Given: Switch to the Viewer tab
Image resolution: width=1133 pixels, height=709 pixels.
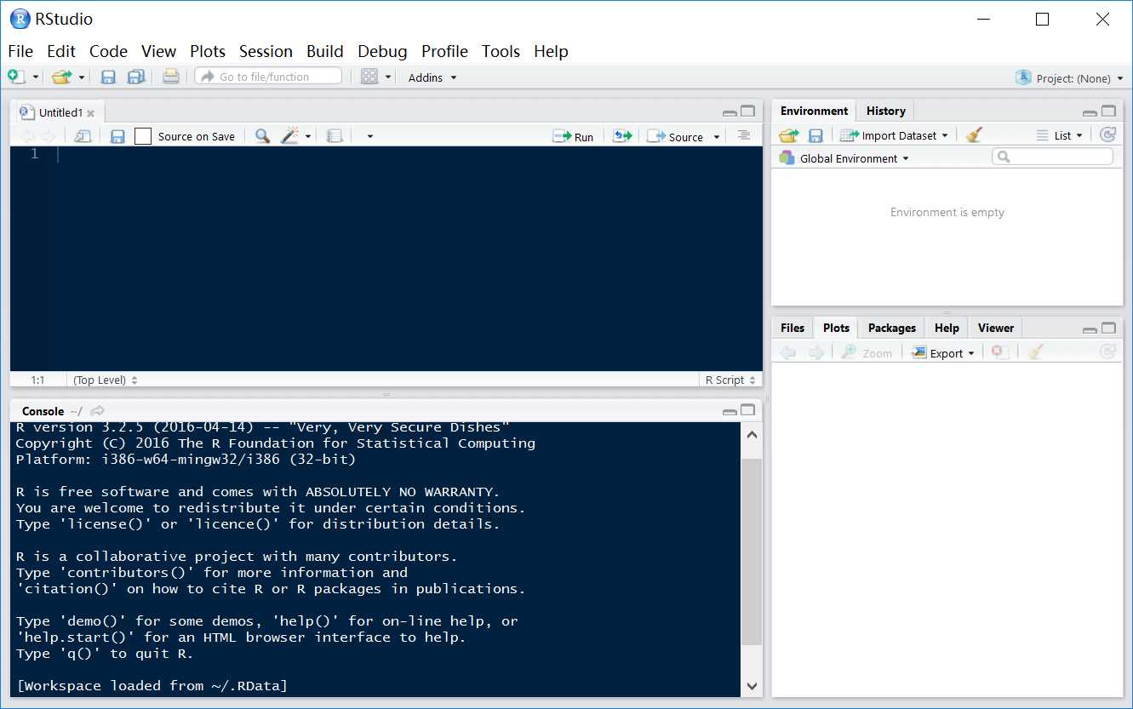Looking at the screenshot, I should point(995,328).
